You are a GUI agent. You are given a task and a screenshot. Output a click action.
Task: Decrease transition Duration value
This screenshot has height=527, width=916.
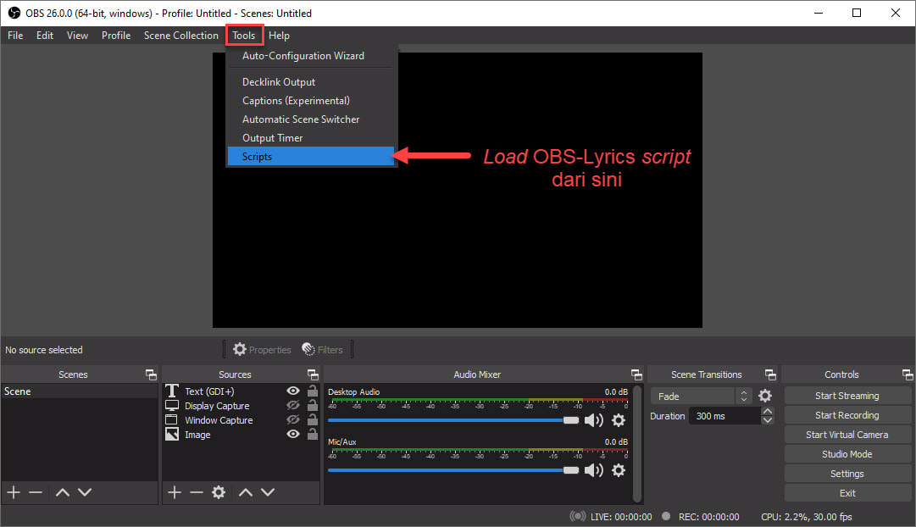[768, 420]
